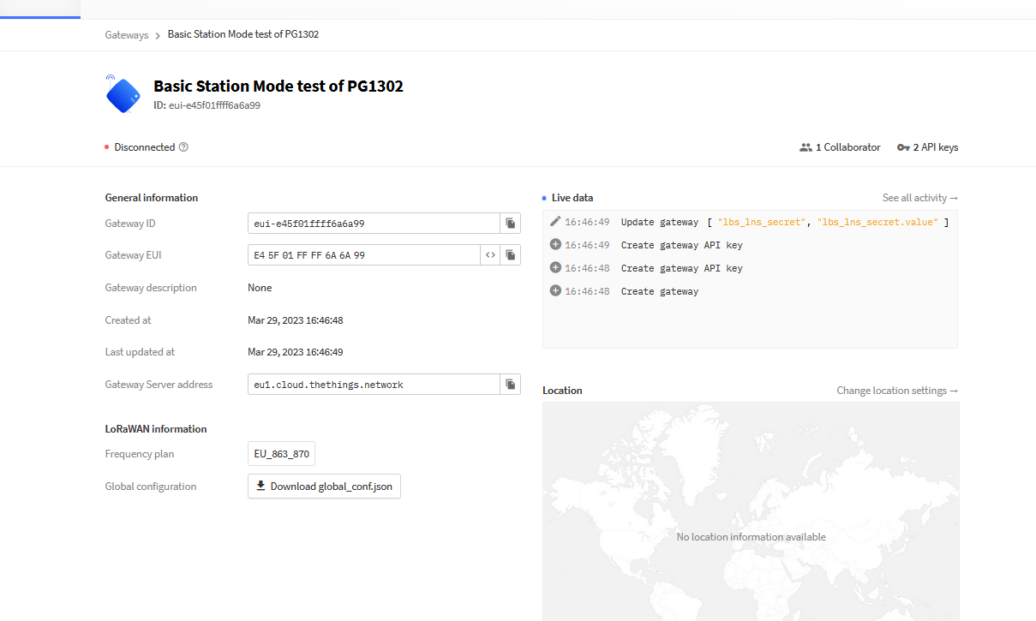Image resolution: width=1036 pixels, height=621 pixels.
Task: Download global_conf.json file
Action: (324, 487)
